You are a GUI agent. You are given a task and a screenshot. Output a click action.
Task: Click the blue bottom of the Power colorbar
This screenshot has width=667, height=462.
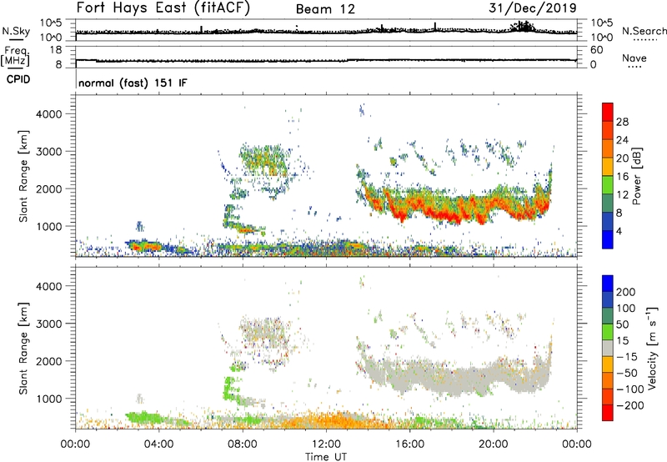click(x=608, y=240)
